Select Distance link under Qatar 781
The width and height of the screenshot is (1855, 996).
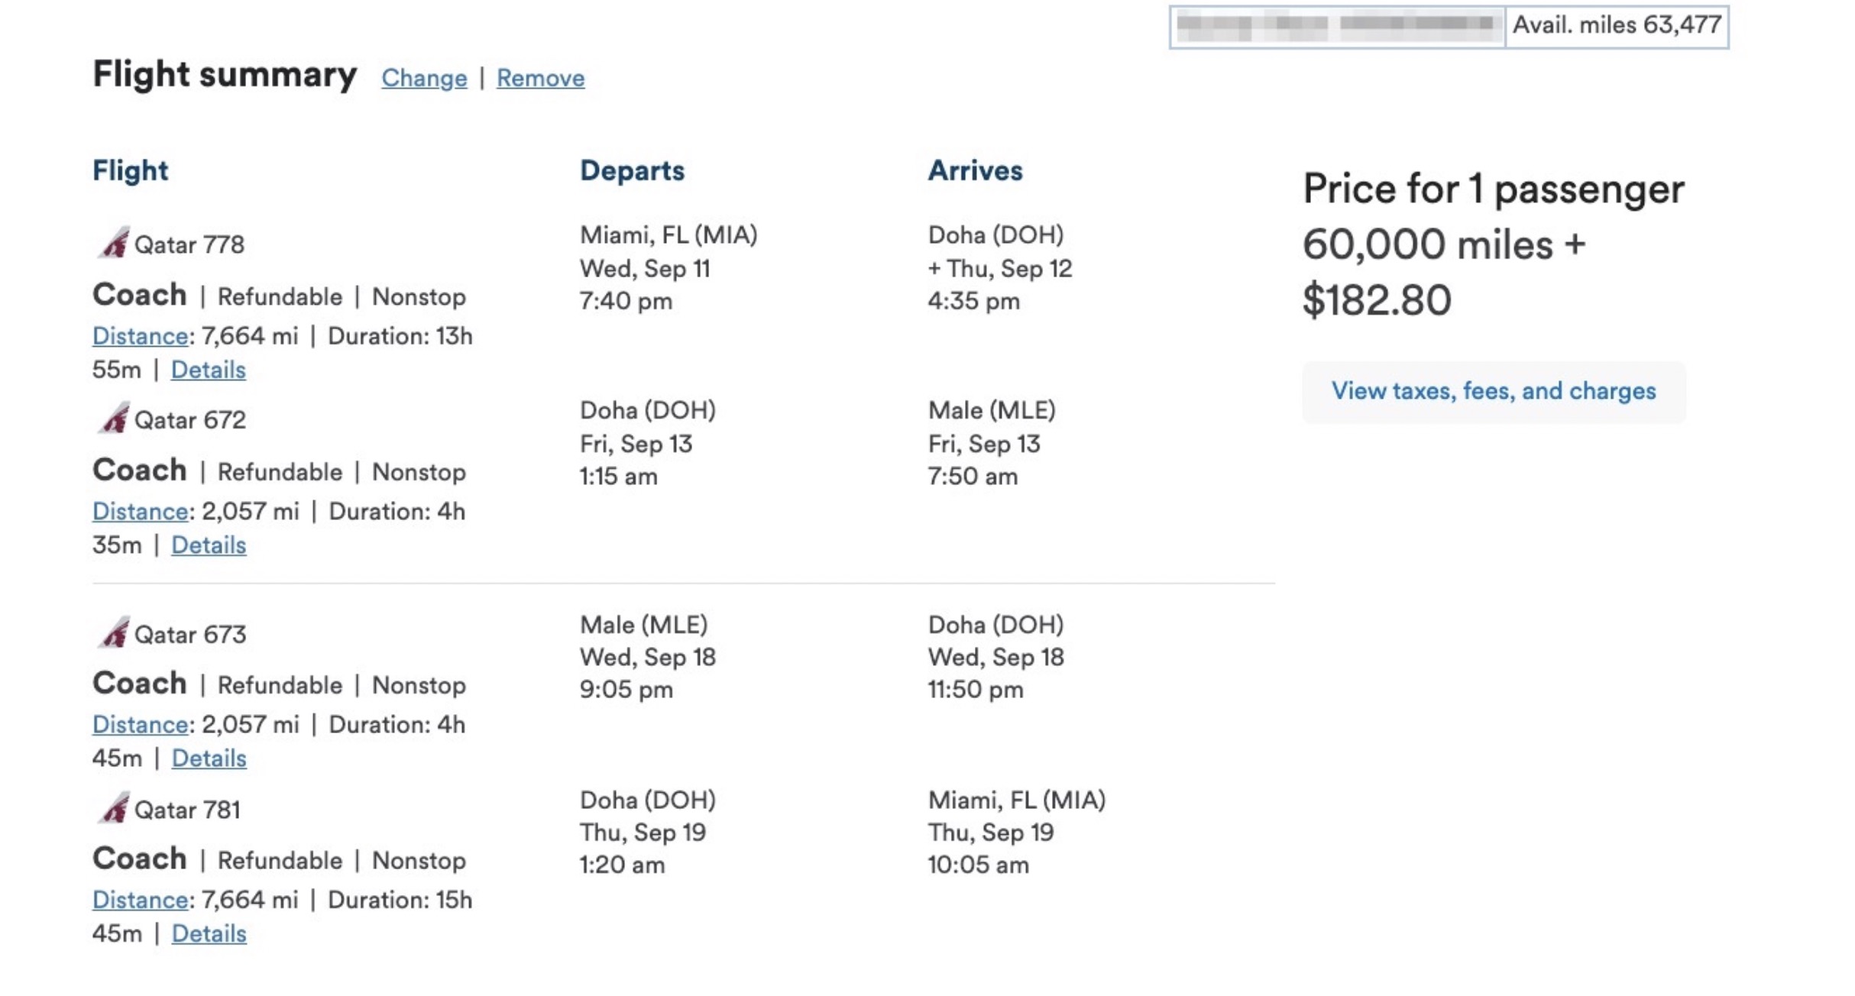141,900
